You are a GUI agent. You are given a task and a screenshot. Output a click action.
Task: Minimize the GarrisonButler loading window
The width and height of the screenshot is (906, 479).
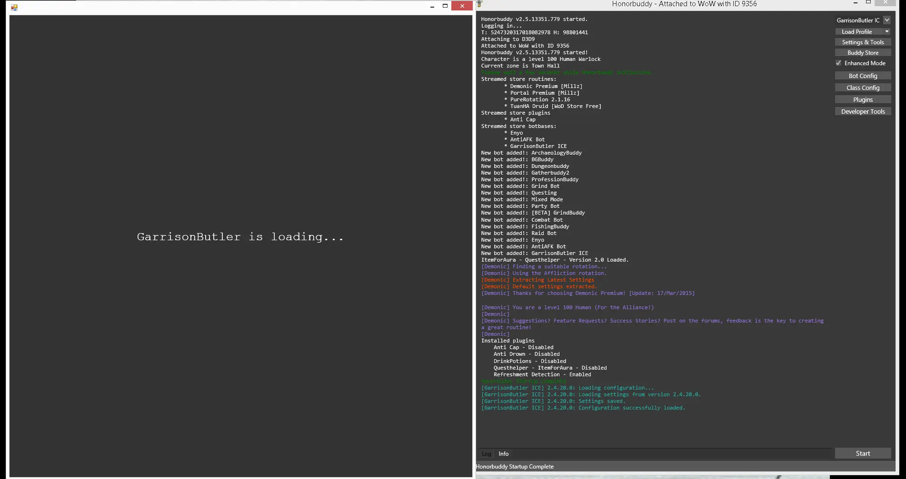click(432, 6)
